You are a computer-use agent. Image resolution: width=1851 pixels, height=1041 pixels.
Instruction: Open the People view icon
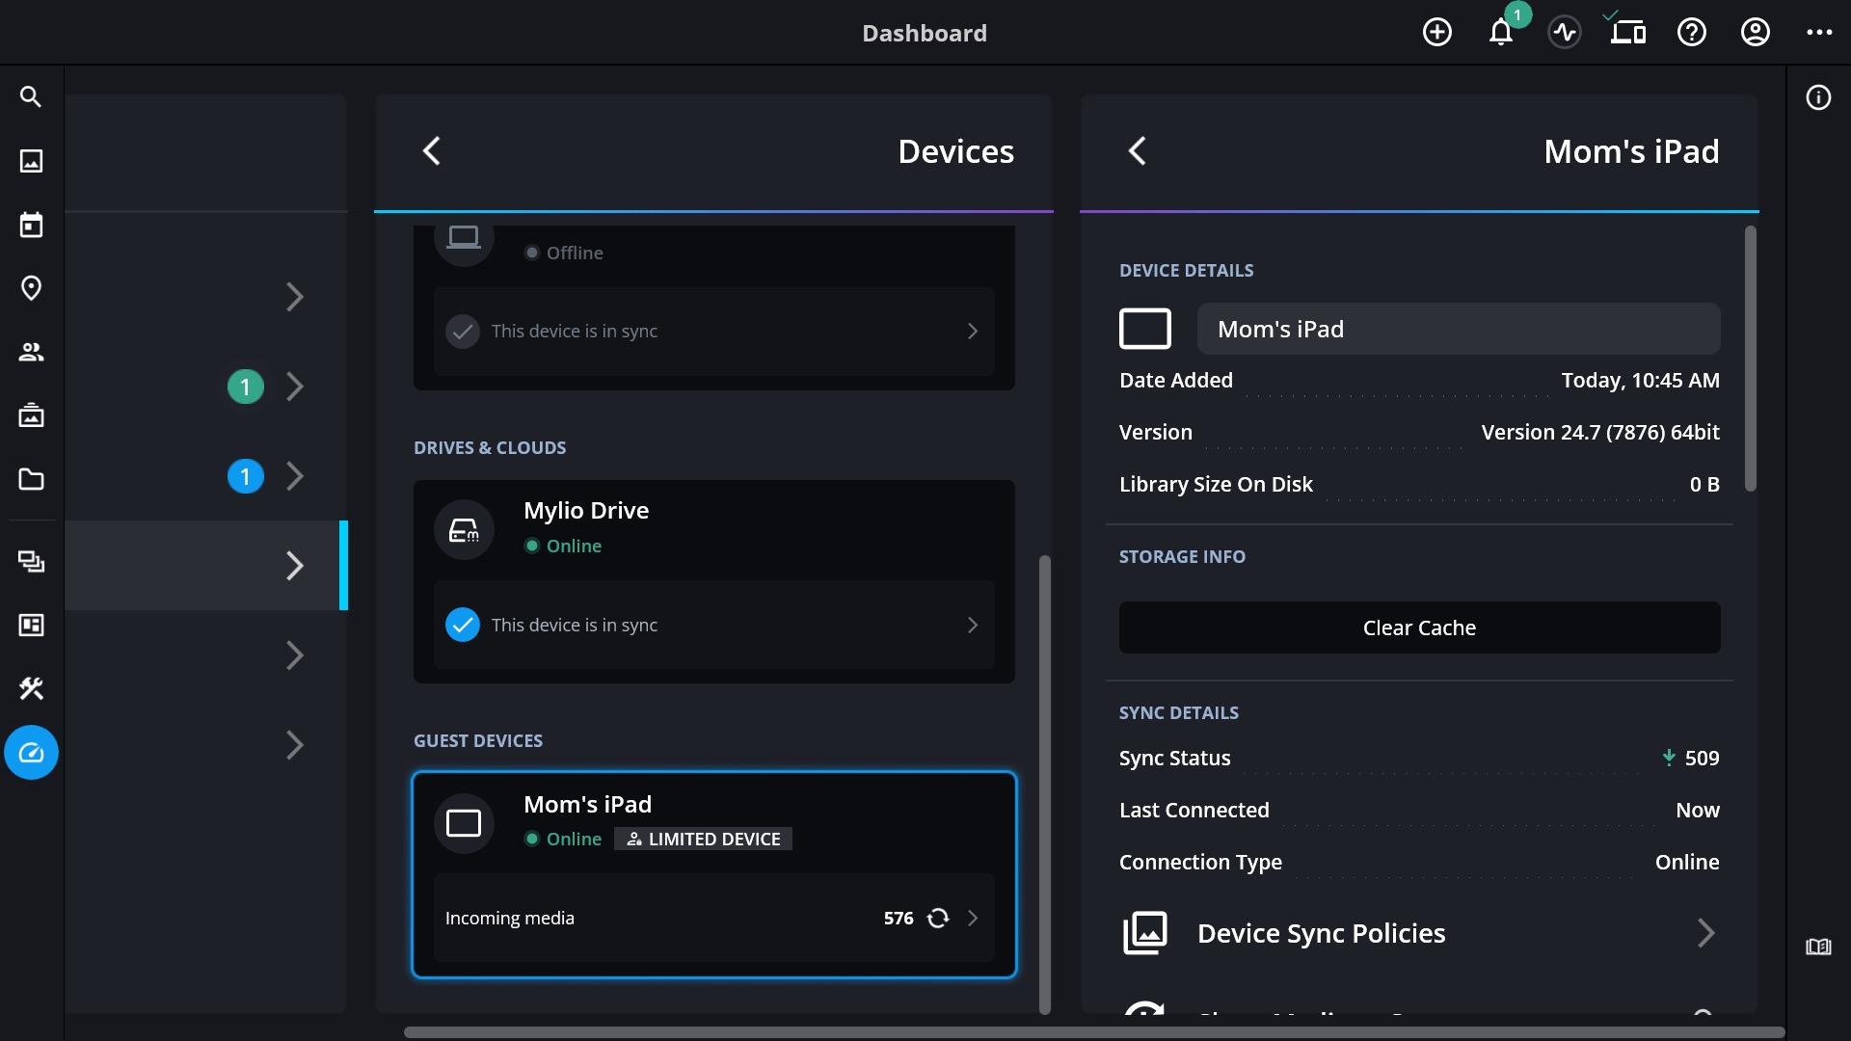pyautogui.click(x=31, y=352)
